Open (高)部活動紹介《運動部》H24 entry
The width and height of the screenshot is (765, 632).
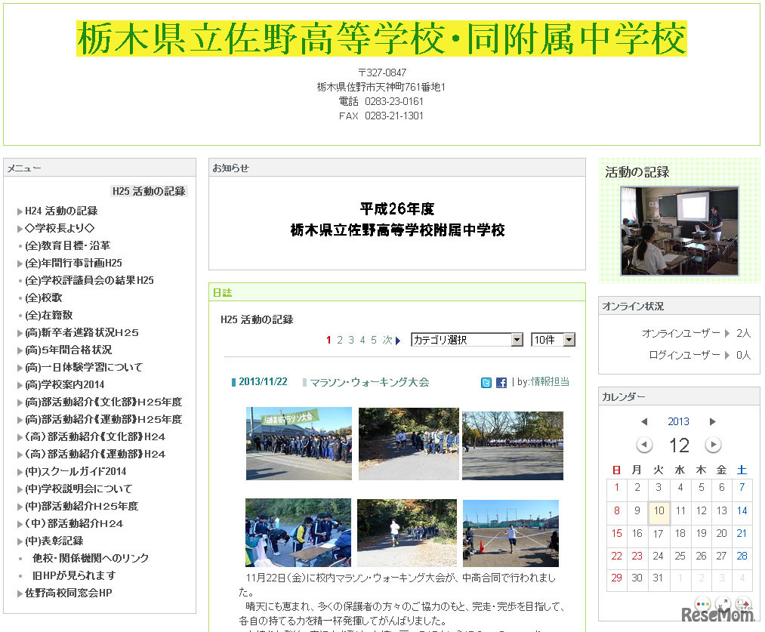coord(95,454)
